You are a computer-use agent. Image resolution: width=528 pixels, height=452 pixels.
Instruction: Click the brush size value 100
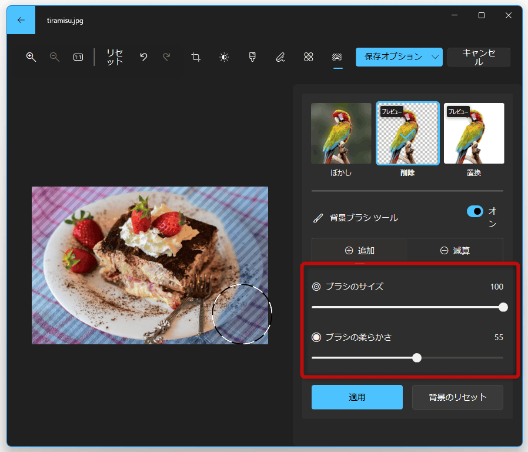pos(497,287)
